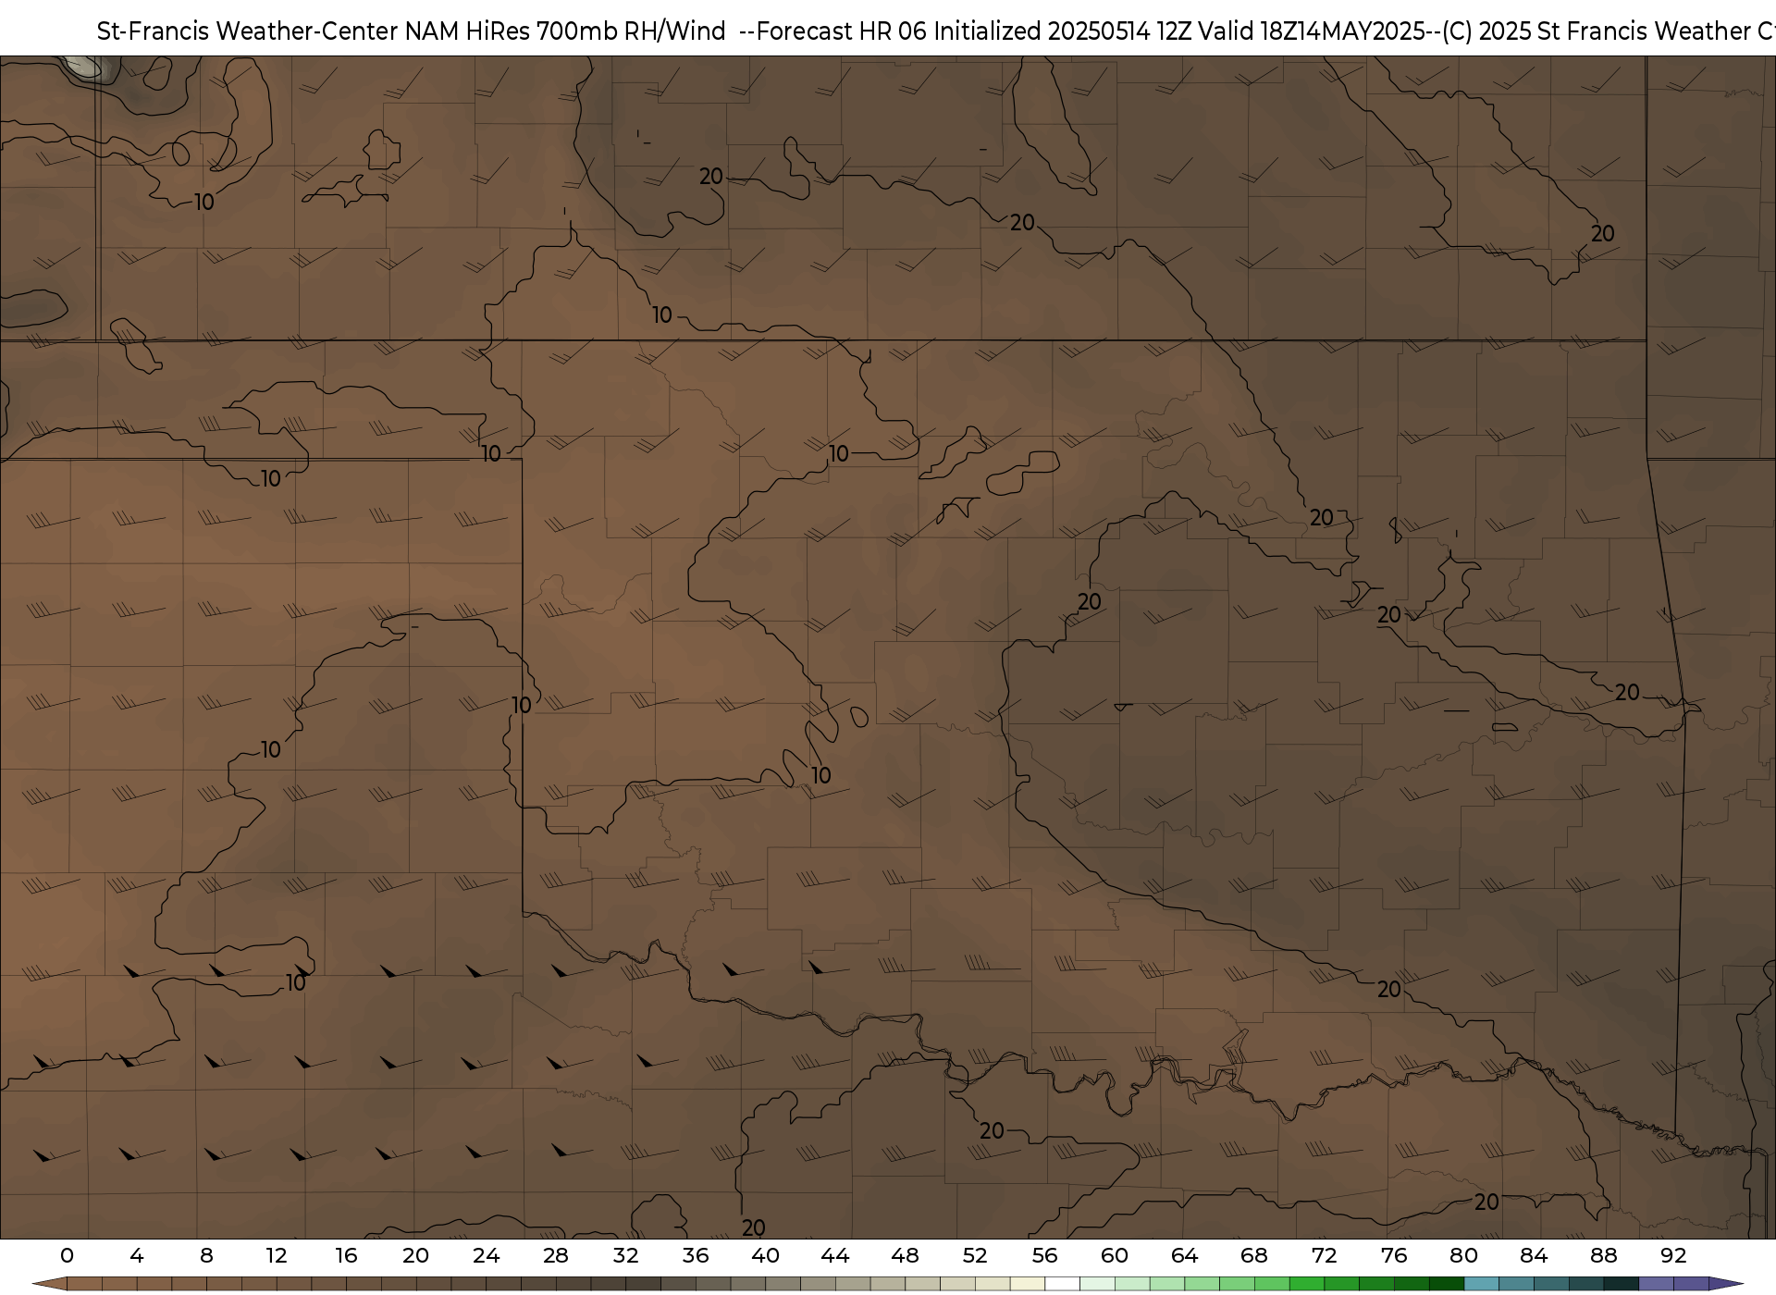Click the colorbar label "88"
The width and height of the screenshot is (1776, 1295).
[1603, 1255]
